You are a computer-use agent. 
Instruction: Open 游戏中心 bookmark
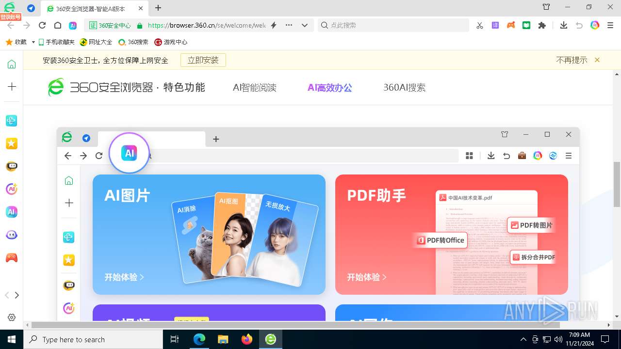click(x=171, y=42)
